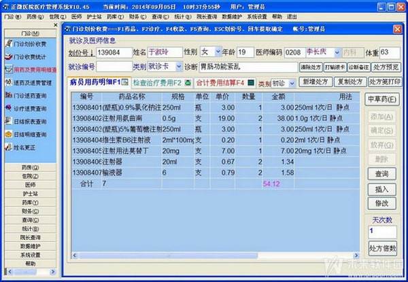Screen dimensions: 408x282
Task: Click the 处方预览 button
Action: coord(384,67)
